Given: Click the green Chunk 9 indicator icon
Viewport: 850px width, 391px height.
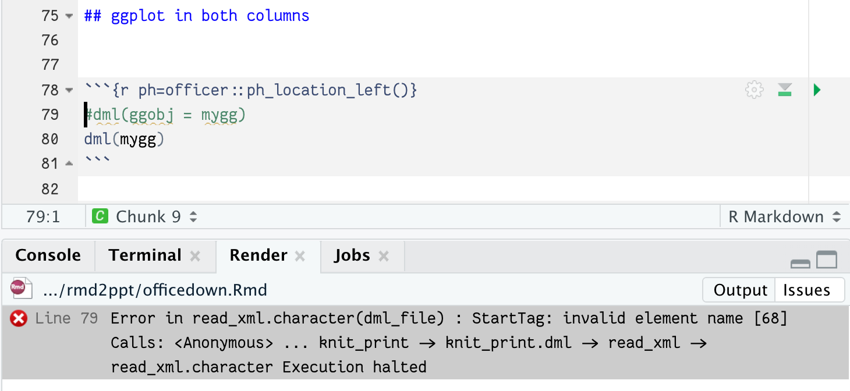Looking at the screenshot, I should tap(100, 216).
